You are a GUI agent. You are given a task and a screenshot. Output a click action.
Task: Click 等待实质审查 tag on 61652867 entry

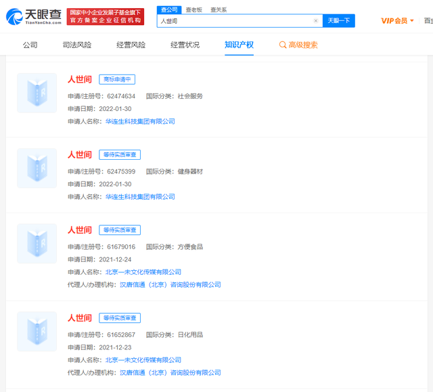(x=120, y=318)
